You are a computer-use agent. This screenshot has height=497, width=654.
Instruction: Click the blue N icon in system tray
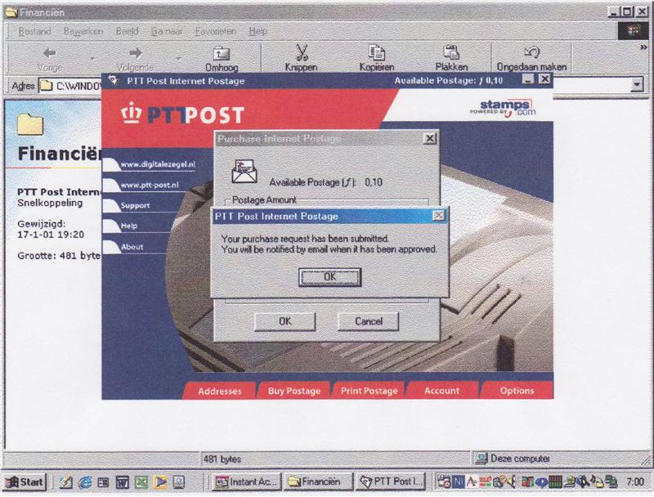point(458,482)
